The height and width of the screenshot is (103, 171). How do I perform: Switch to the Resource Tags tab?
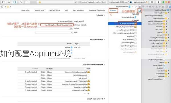click(x=78, y=11)
